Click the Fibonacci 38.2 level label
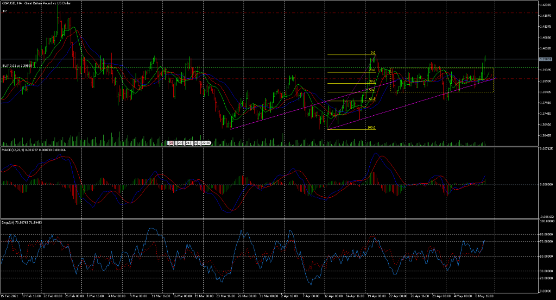The width and height of the screenshot is (556, 300). click(x=372, y=81)
